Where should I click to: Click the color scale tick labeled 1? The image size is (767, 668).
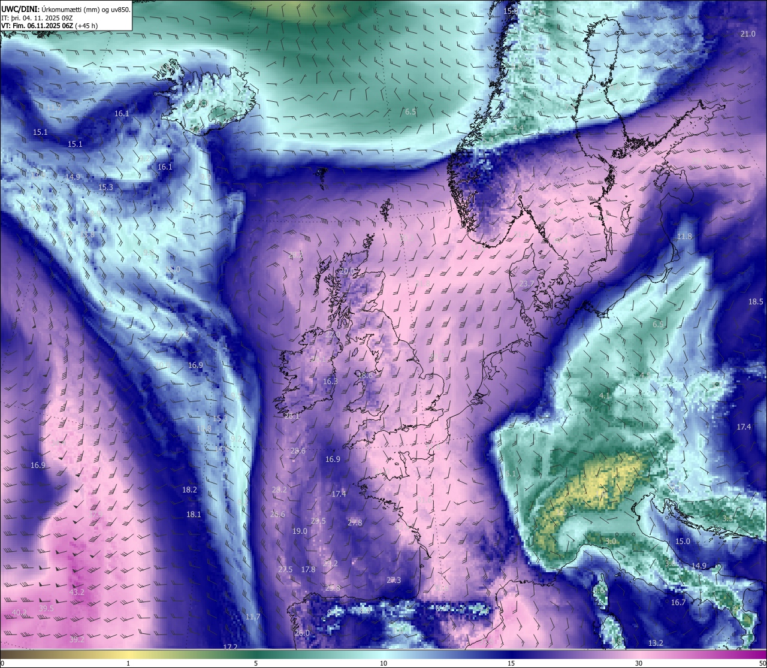point(128,663)
